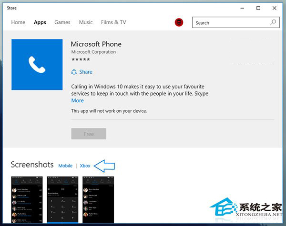Click the Microsoft Corporation publisher name
The width and height of the screenshot is (286, 226).
click(x=93, y=52)
